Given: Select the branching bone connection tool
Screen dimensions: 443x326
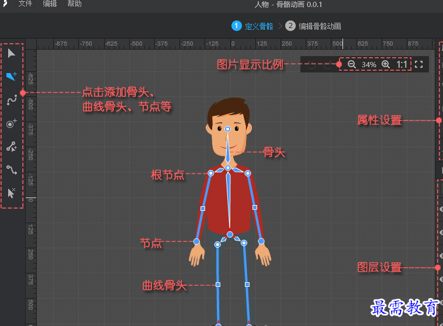Looking at the screenshot, I should point(12,147).
